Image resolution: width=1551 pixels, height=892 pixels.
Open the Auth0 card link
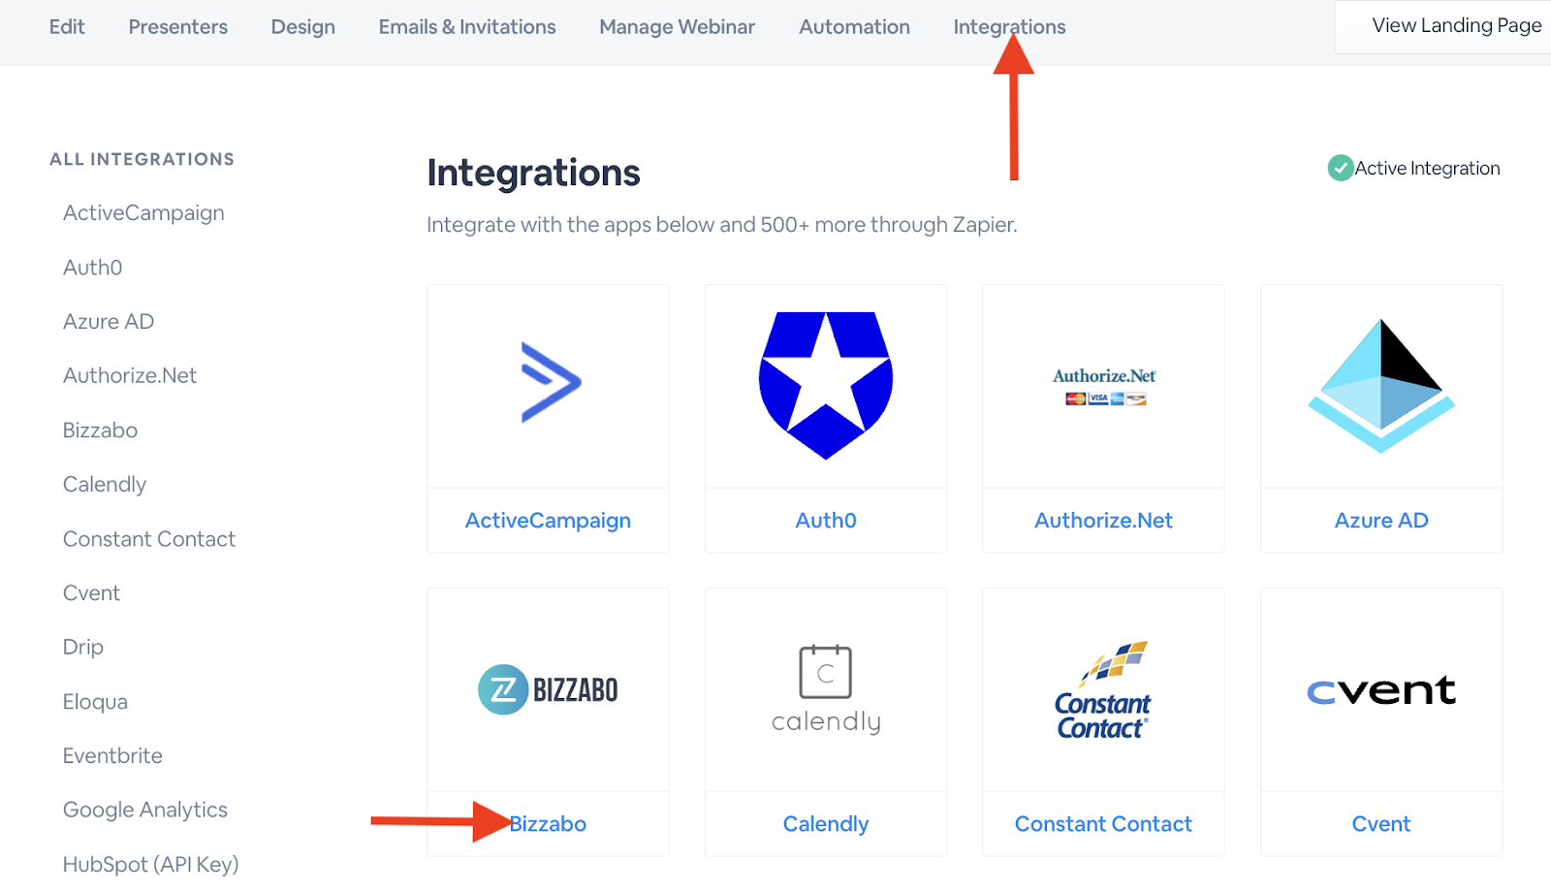pos(826,521)
